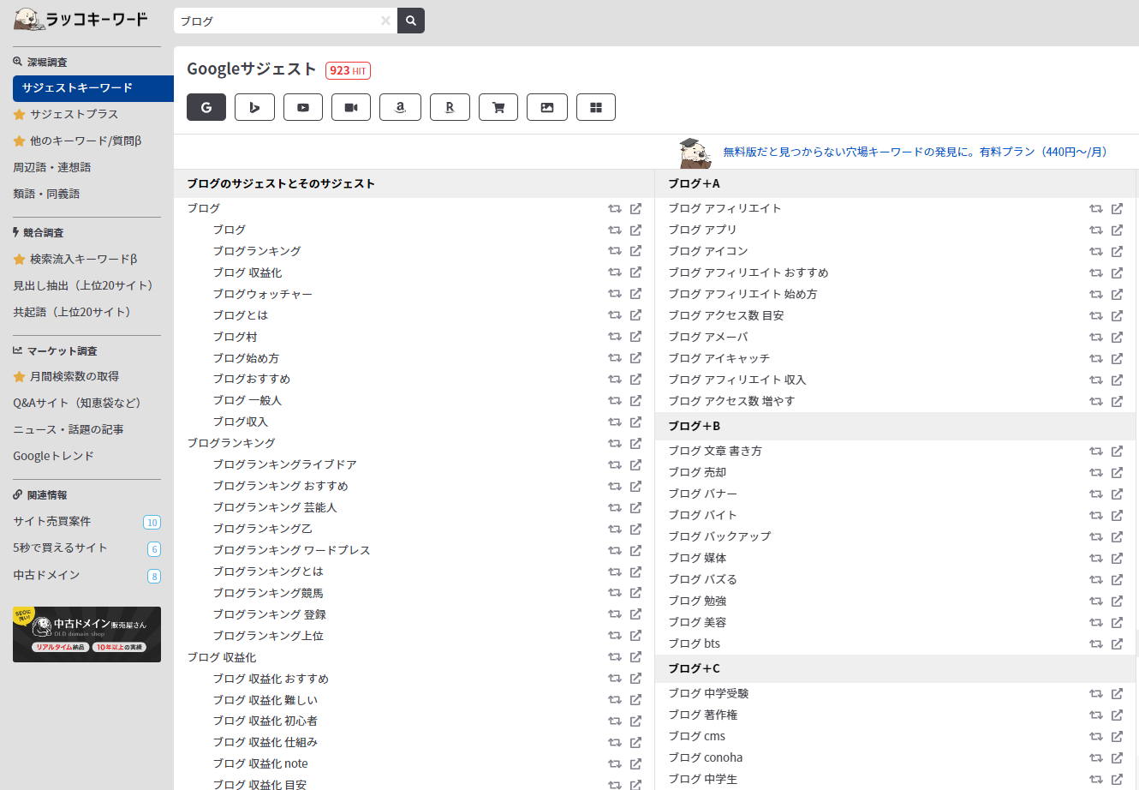Click ブログ 収益化 note suggestion
Image resolution: width=1139 pixels, height=790 pixels.
[260, 763]
